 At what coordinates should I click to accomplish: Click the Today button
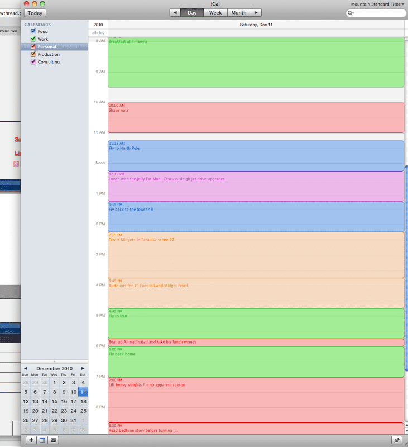coord(35,13)
